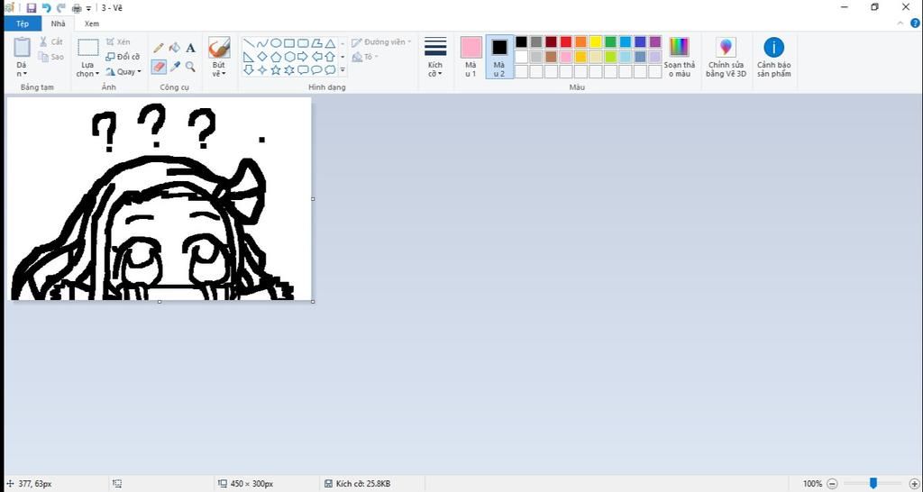Choose the diamond shape

[262, 57]
